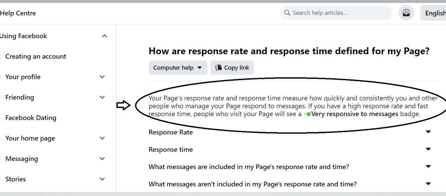Open Messaging topic
The image size is (446, 196).
coord(22,159)
